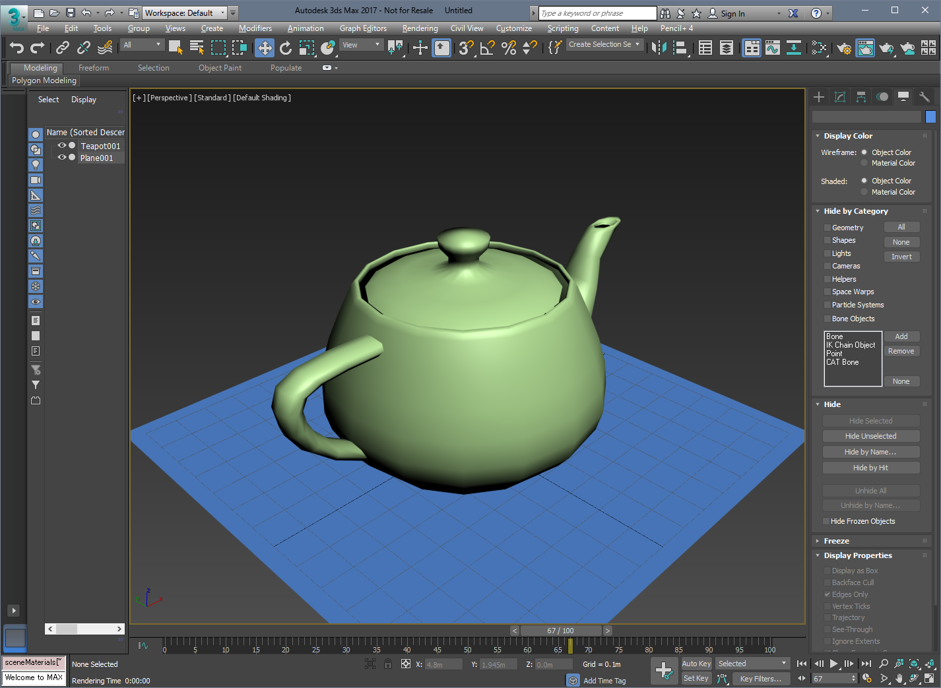
Task: Activate the Select and Move tool
Action: [x=265, y=47]
